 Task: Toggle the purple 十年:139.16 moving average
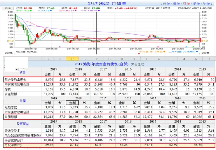[90, 10]
